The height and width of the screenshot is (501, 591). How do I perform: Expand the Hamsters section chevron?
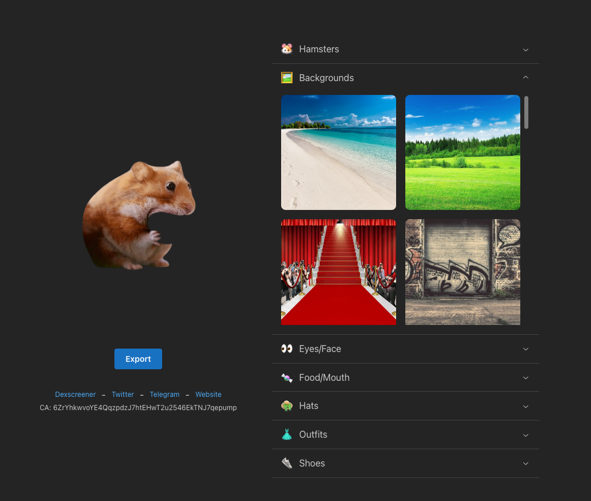click(x=525, y=49)
